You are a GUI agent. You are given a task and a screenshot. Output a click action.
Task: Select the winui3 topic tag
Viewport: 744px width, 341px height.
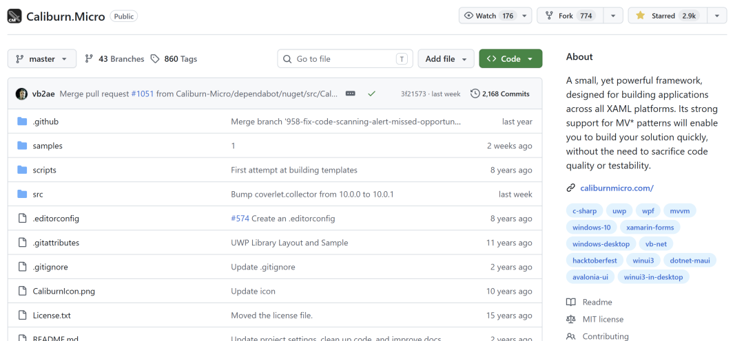643,261
